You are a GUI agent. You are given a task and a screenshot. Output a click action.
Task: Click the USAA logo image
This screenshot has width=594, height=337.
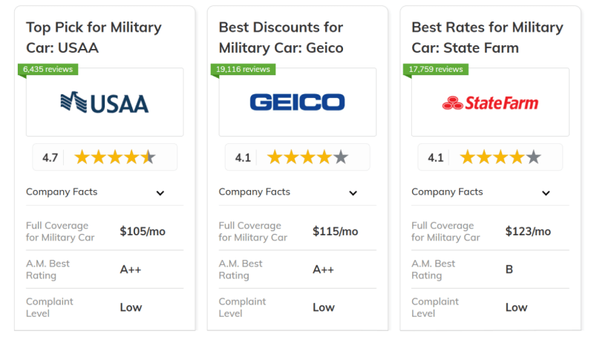click(x=105, y=102)
